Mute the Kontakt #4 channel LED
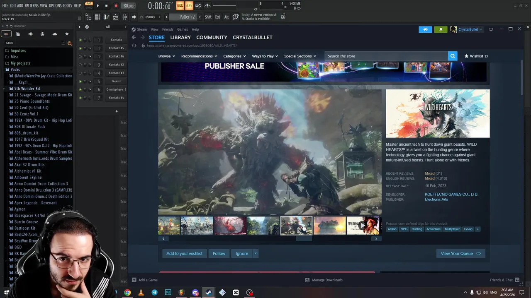 coord(80,98)
